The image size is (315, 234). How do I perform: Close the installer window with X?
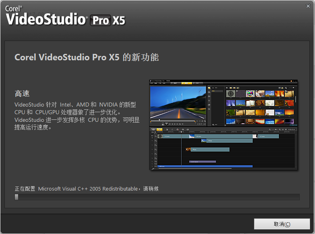tap(308, 6)
